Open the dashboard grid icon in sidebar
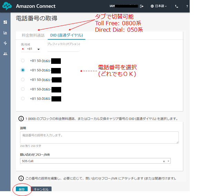 pos(5,22)
